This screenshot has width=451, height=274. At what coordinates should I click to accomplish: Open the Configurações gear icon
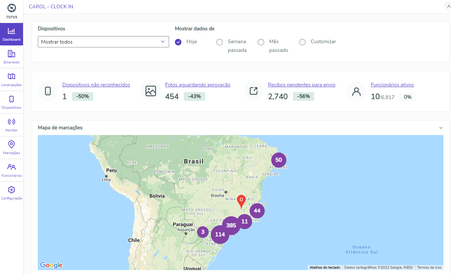point(12,190)
